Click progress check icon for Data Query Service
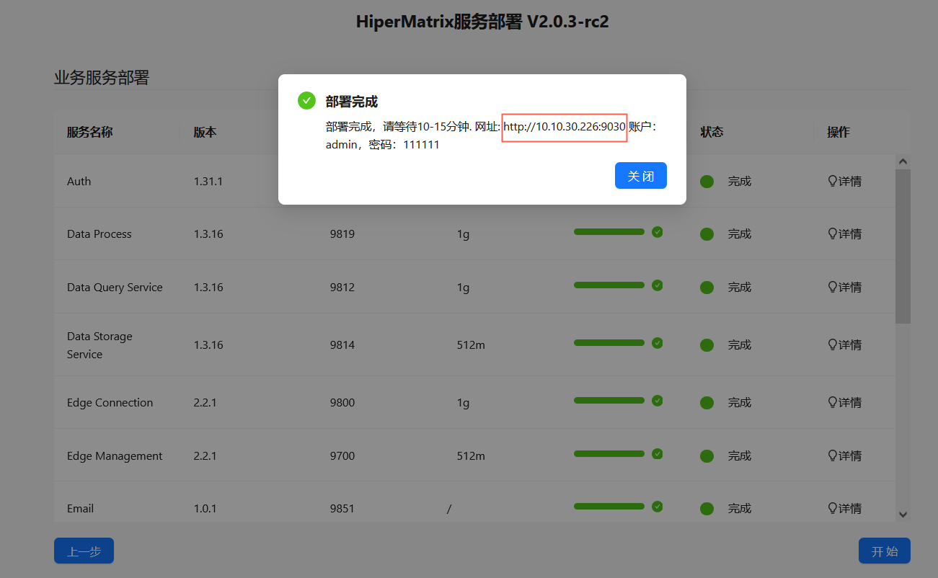 [657, 285]
